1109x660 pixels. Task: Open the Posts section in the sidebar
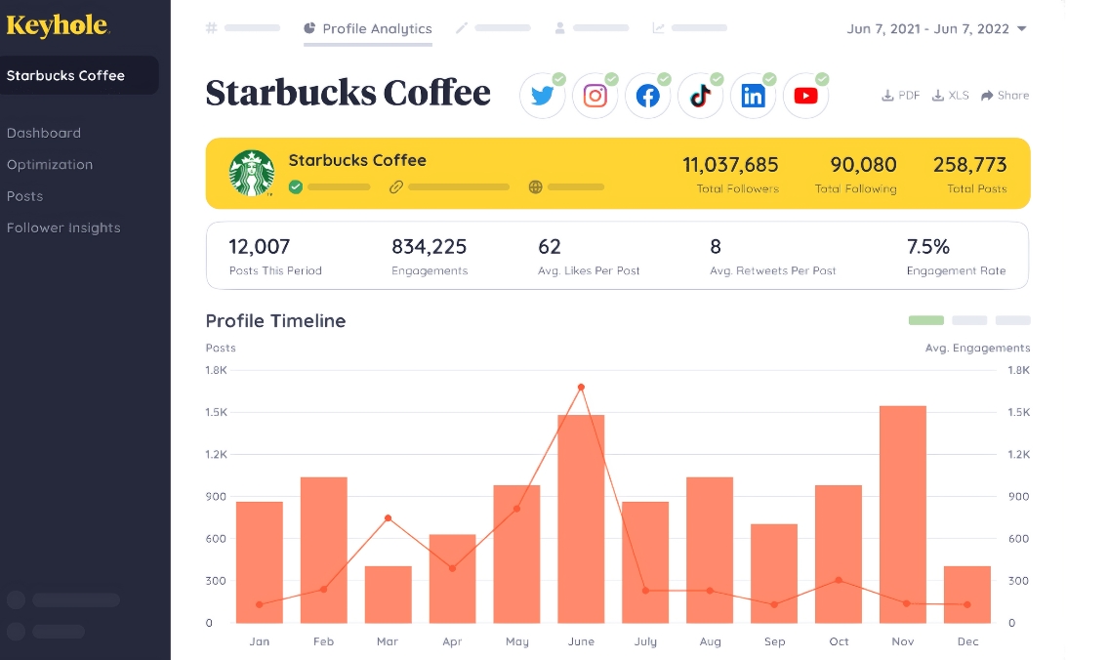[x=24, y=196]
